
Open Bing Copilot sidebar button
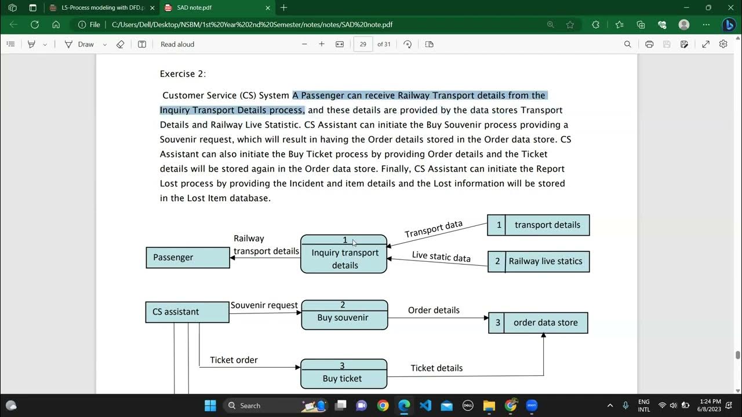pyautogui.click(x=729, y=25)
